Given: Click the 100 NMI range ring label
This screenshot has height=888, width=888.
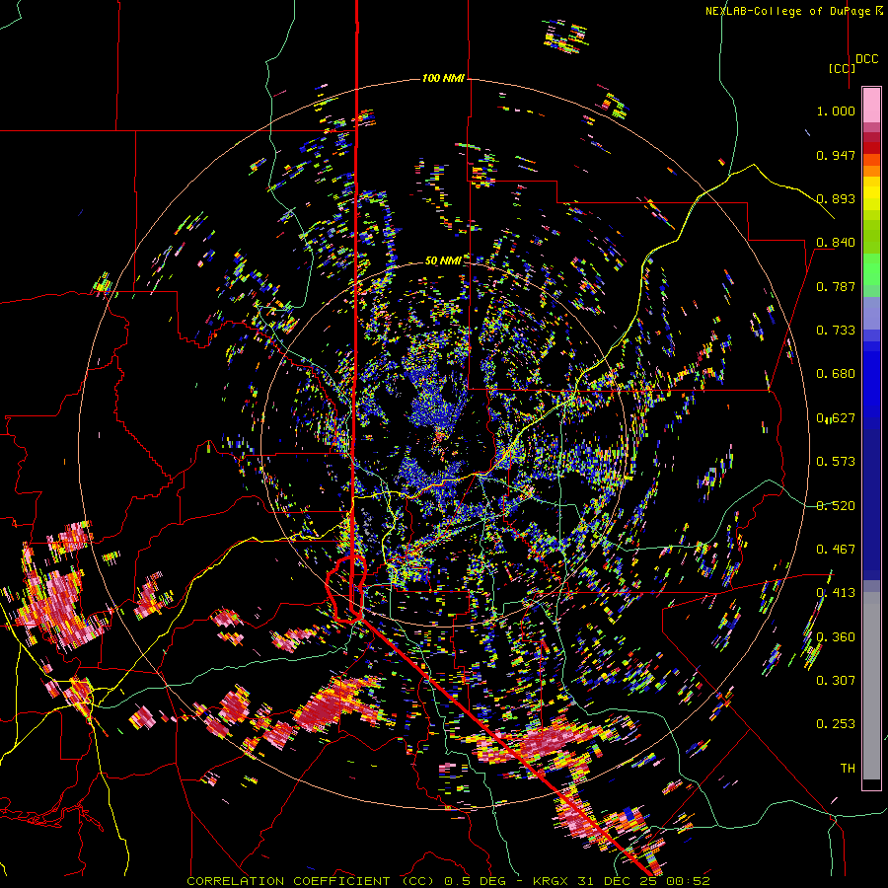Looking at the screenshot, I should [443, 78].
